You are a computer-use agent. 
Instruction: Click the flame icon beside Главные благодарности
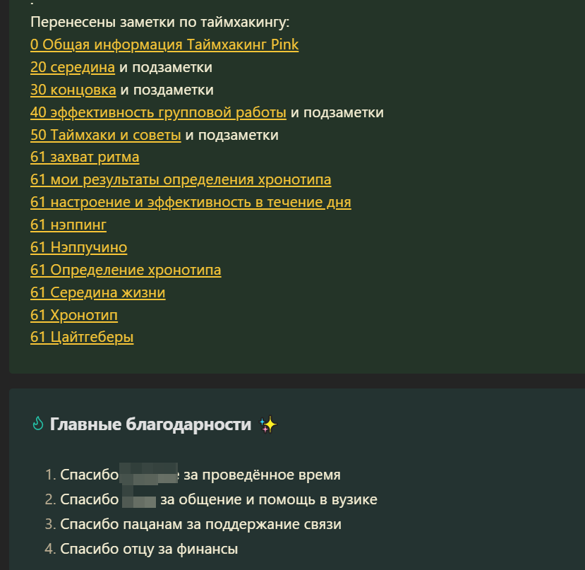38,424
